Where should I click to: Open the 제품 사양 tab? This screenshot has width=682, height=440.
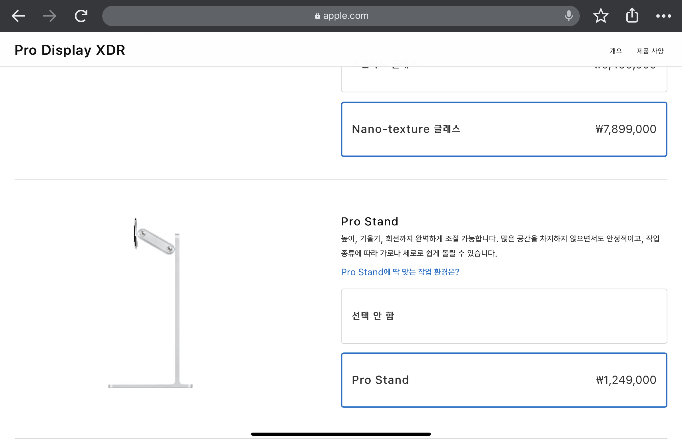[650, 51]
